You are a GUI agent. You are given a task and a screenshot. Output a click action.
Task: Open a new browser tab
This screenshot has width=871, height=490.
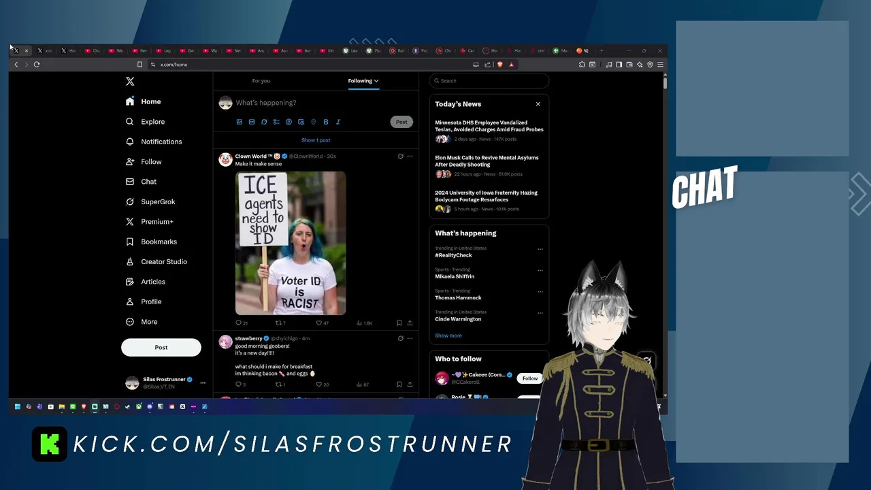[x=602, y=50]
